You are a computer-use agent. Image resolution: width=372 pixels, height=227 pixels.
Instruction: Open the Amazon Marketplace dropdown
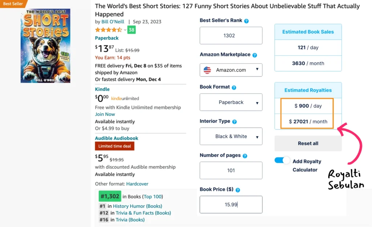coord(231,70)
